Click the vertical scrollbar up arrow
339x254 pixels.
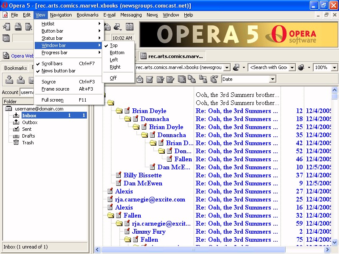(x=334, y=90)
